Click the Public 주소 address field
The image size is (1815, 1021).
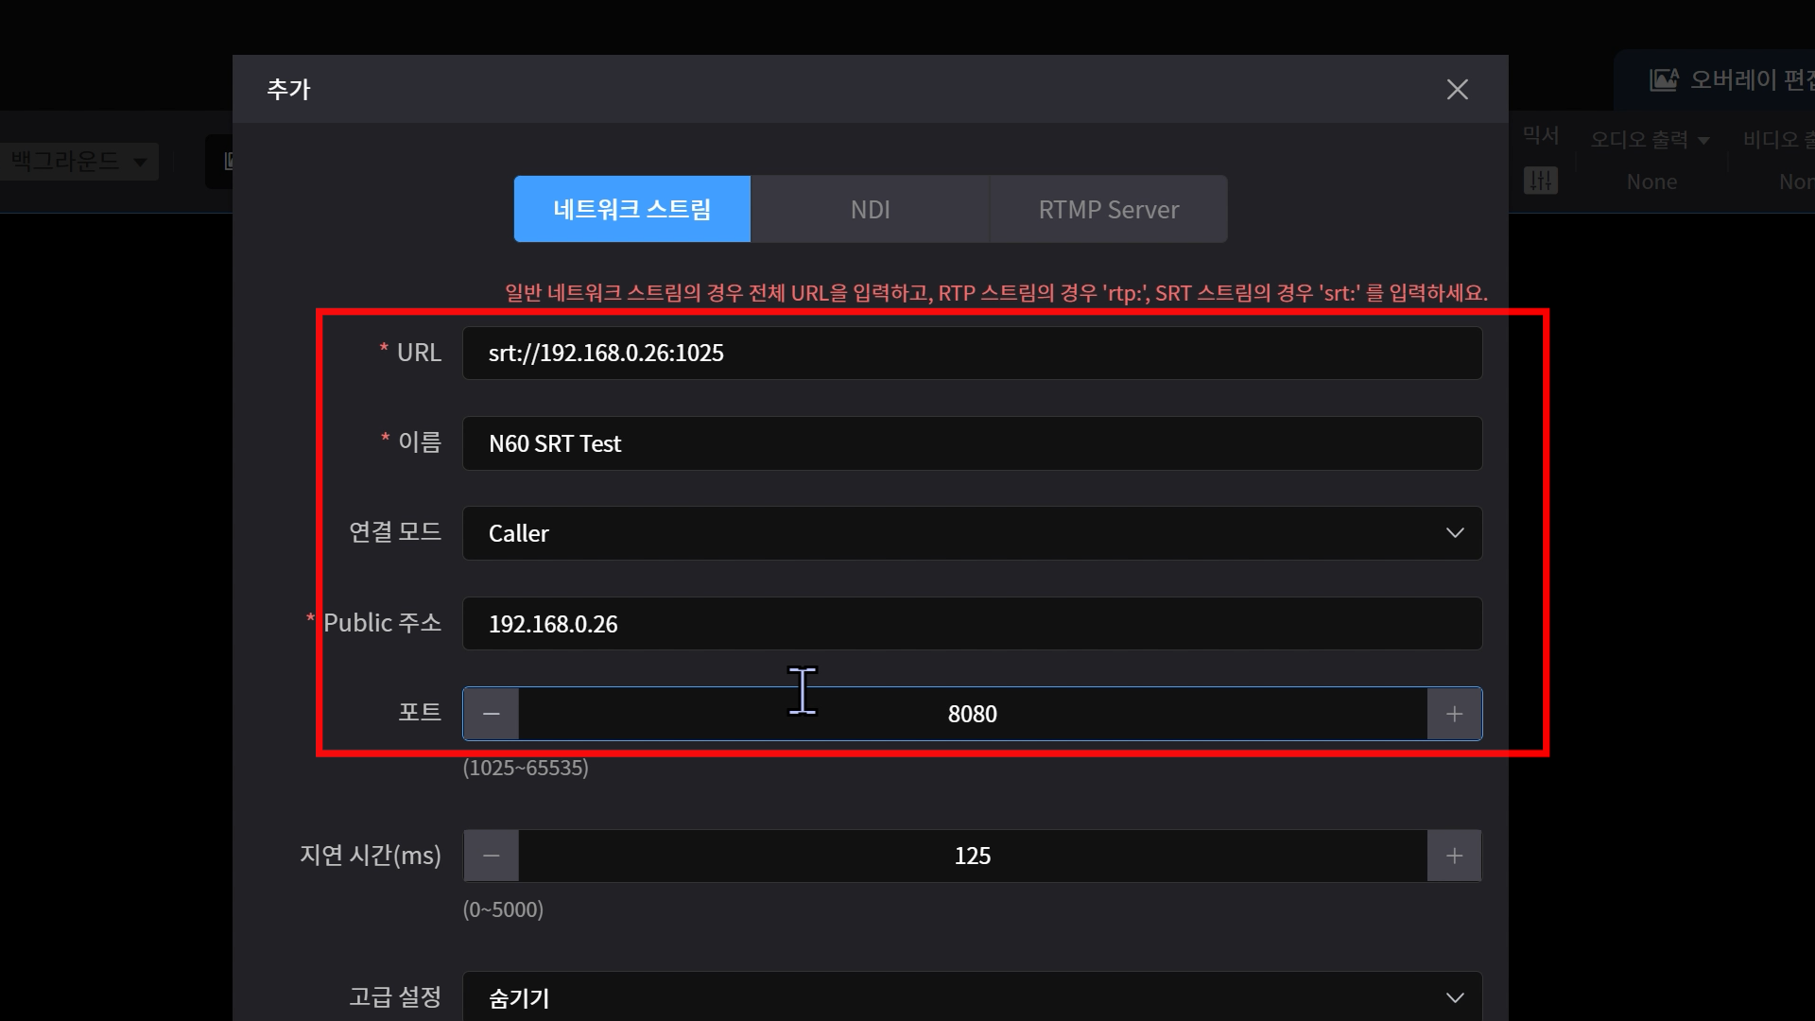point(971,624)
